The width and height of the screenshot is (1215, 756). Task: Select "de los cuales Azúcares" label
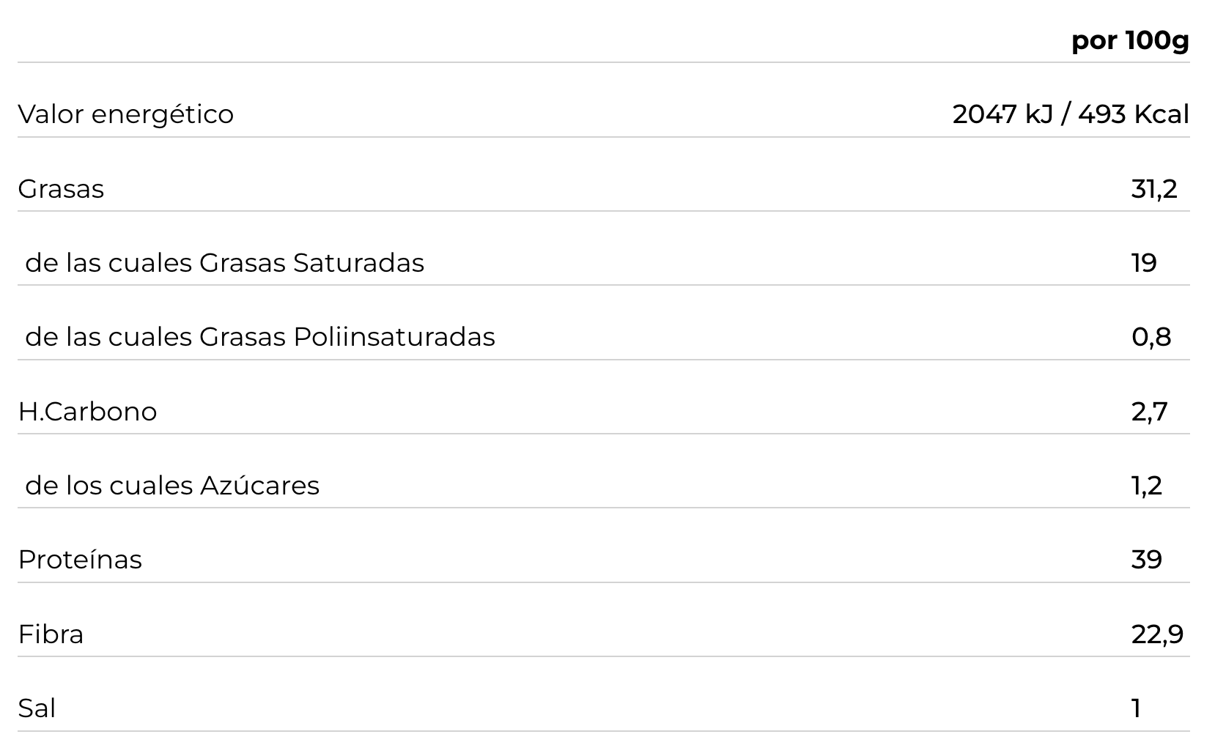tap(172, 486)
